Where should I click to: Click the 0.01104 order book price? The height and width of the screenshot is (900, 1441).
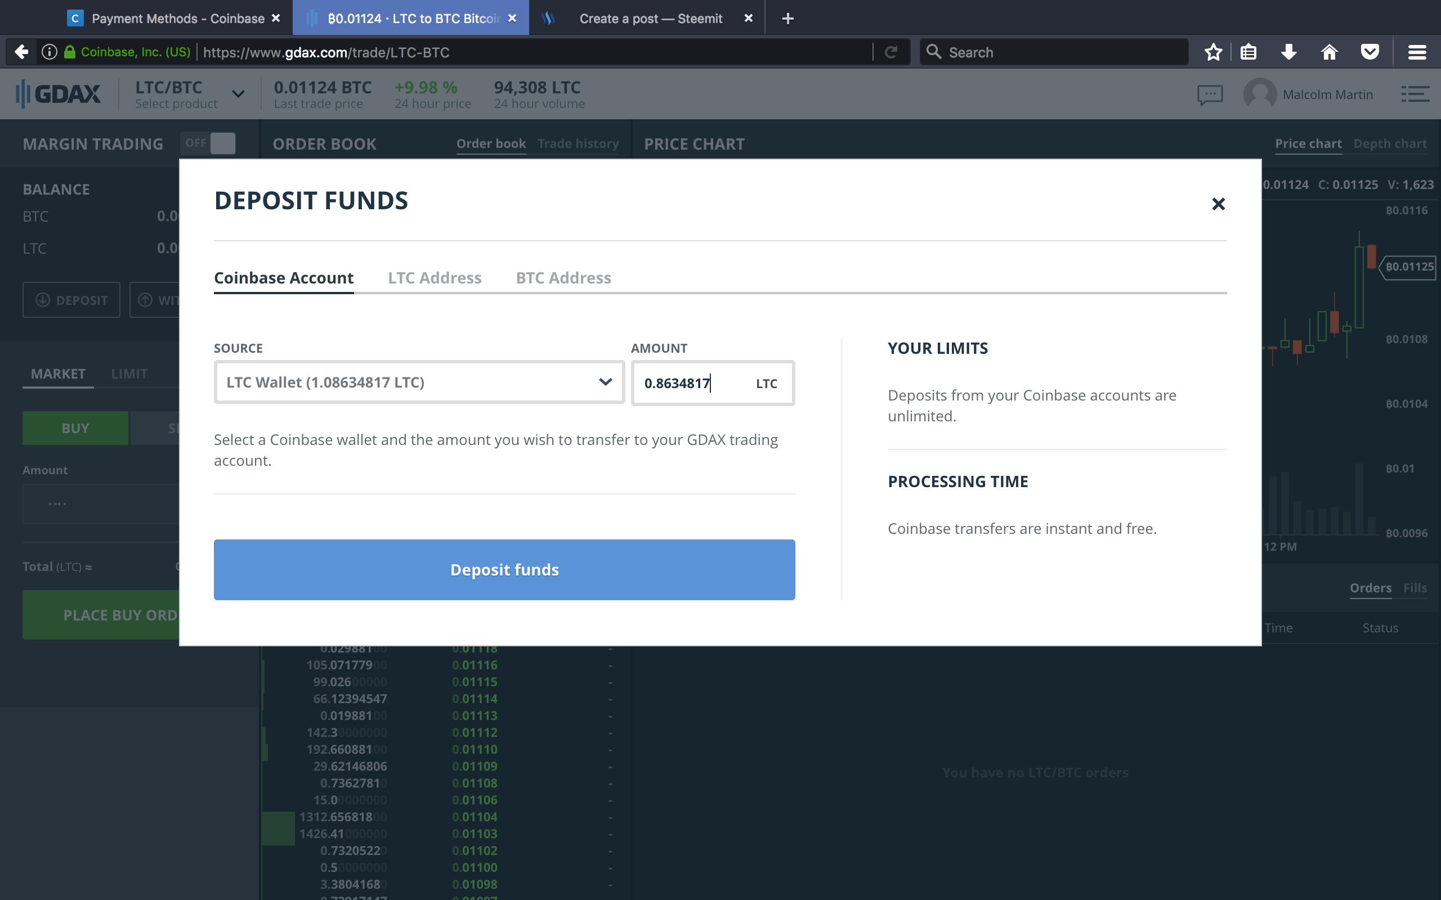[475, 817]
